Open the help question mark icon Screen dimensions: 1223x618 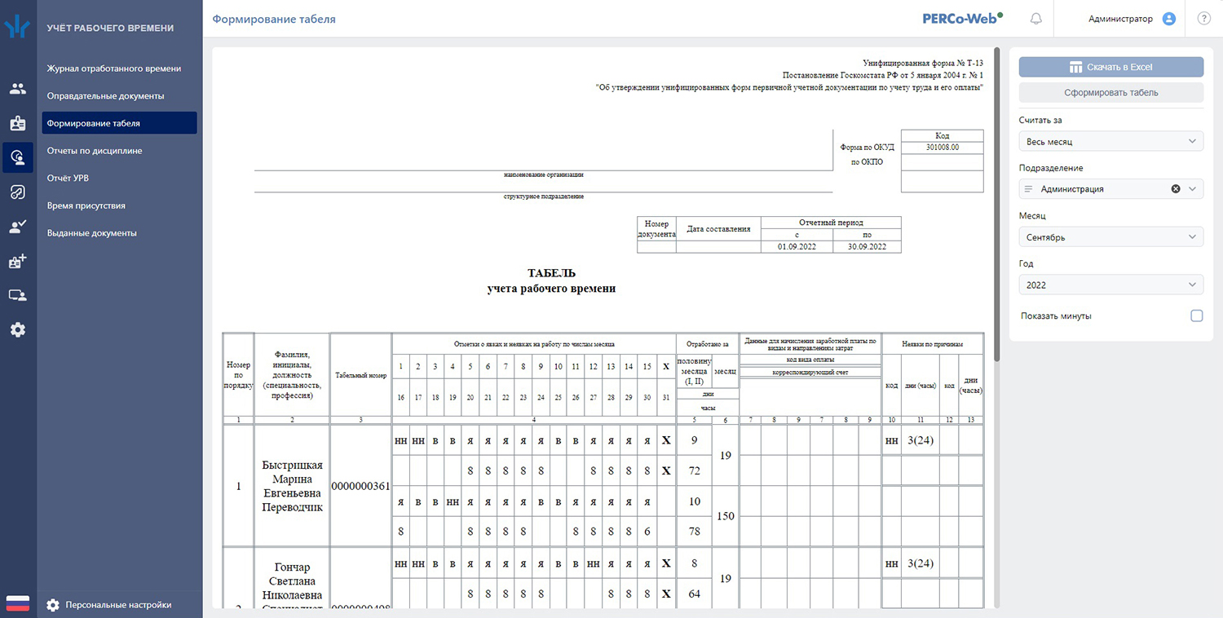tap(1203, 19)
